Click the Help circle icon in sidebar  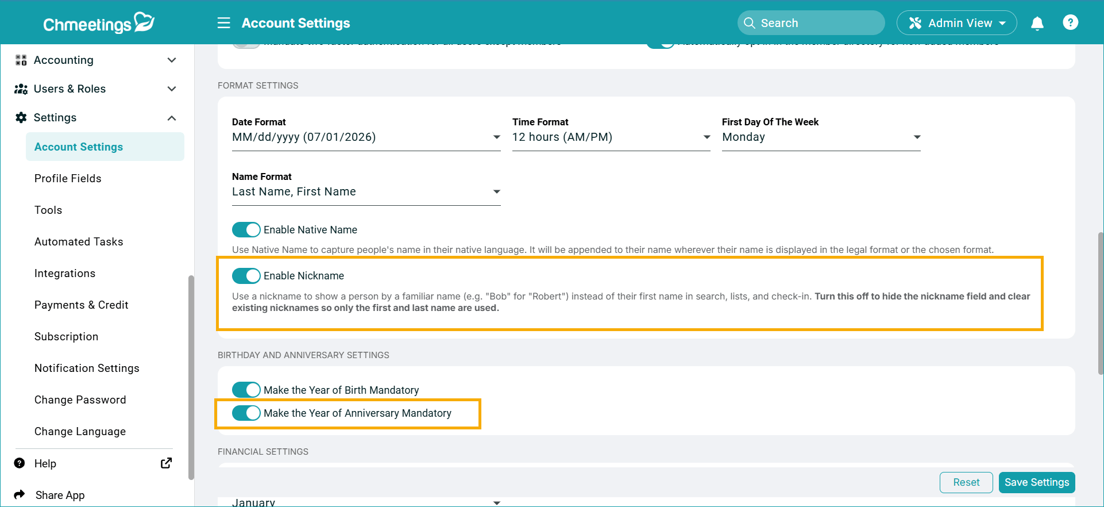tap(20, 463)
